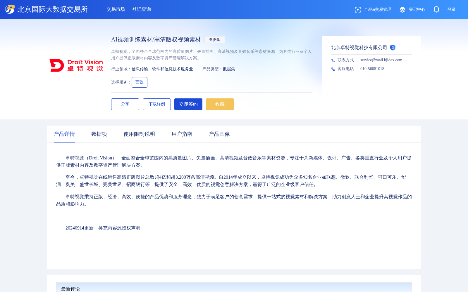Image resolution: width=468 pixels, height=292 pixels.
Task: Click the 分享 button
Action: coord(125,104)
